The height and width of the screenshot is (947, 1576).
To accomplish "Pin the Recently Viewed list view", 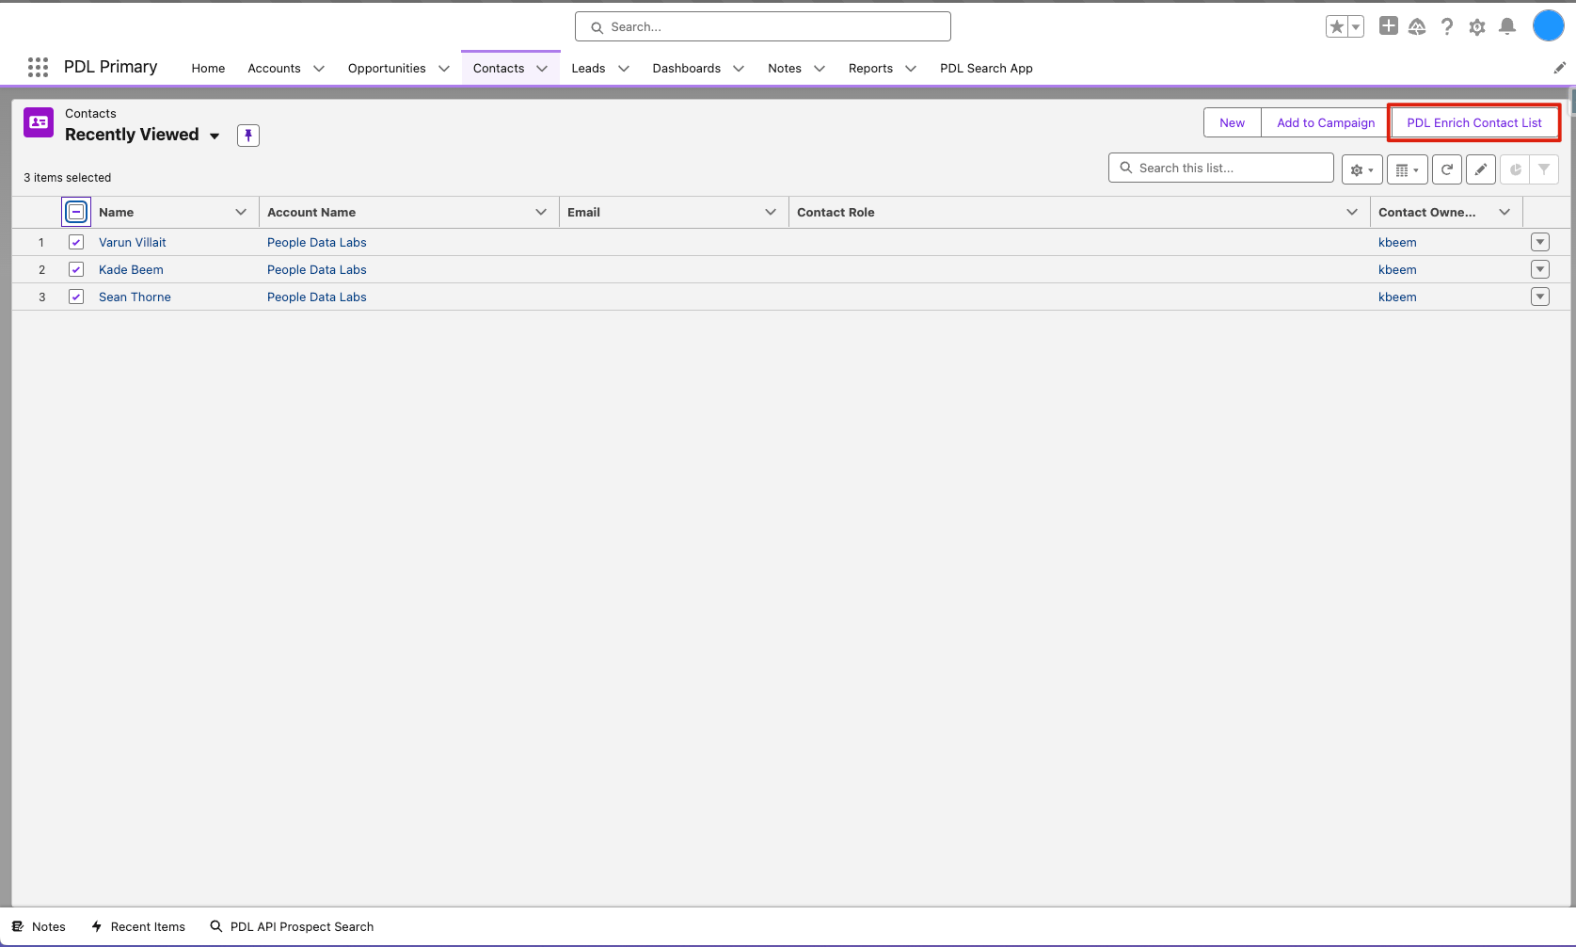I will pyautogui.click(x=248, y=136).
